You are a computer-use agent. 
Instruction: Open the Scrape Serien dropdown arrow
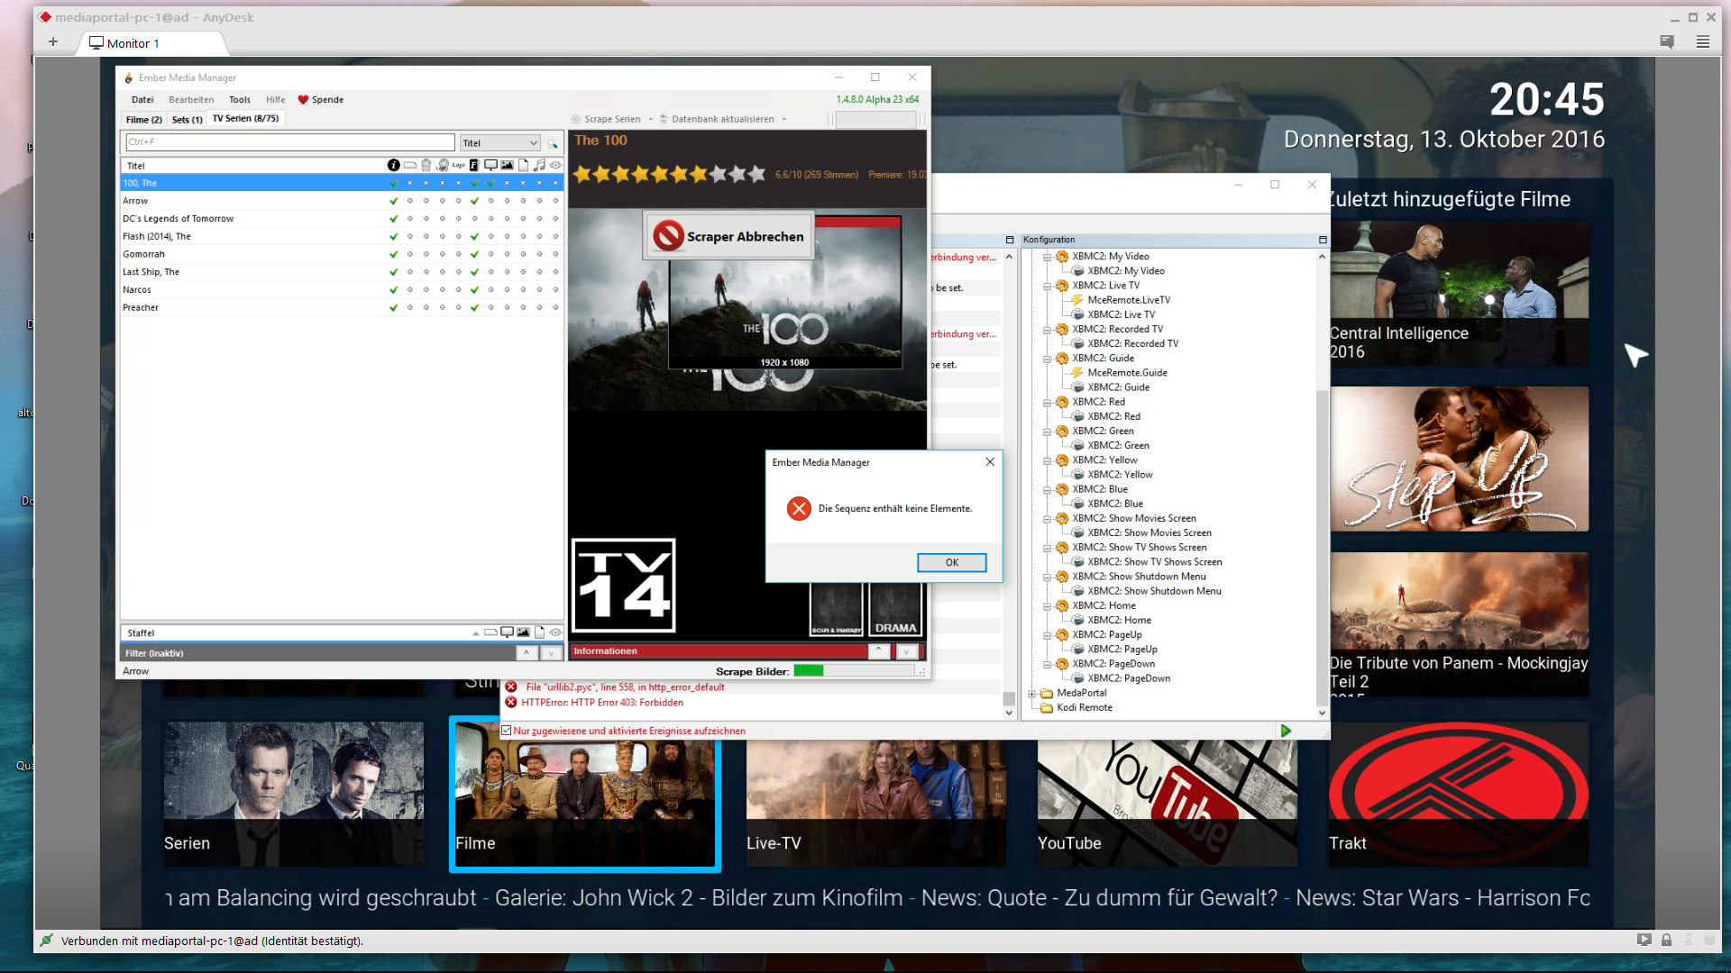tap(650, 119)
